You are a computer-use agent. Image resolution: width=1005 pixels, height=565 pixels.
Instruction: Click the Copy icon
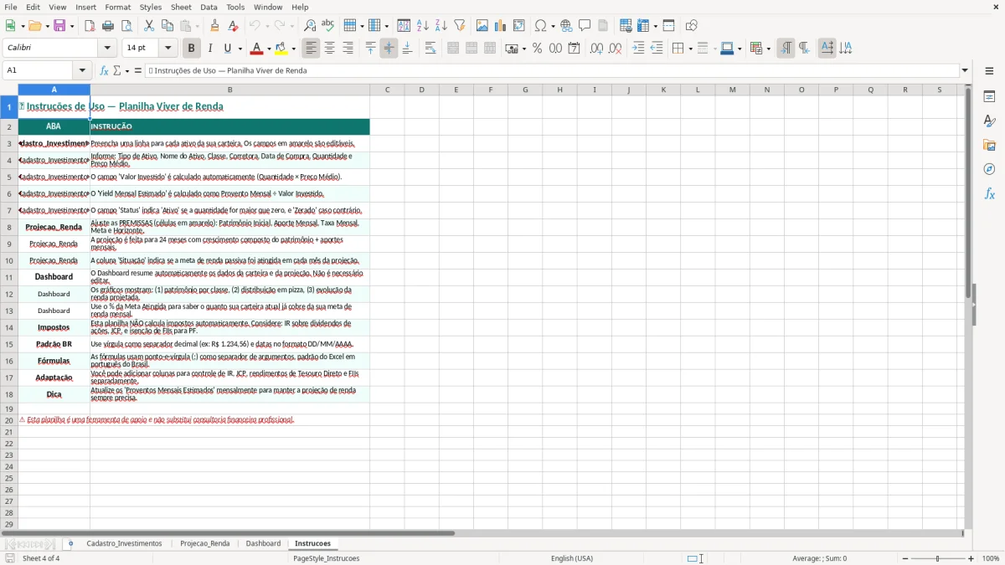(167, 26)
